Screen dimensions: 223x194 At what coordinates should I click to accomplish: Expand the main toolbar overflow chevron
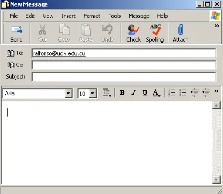217,26
